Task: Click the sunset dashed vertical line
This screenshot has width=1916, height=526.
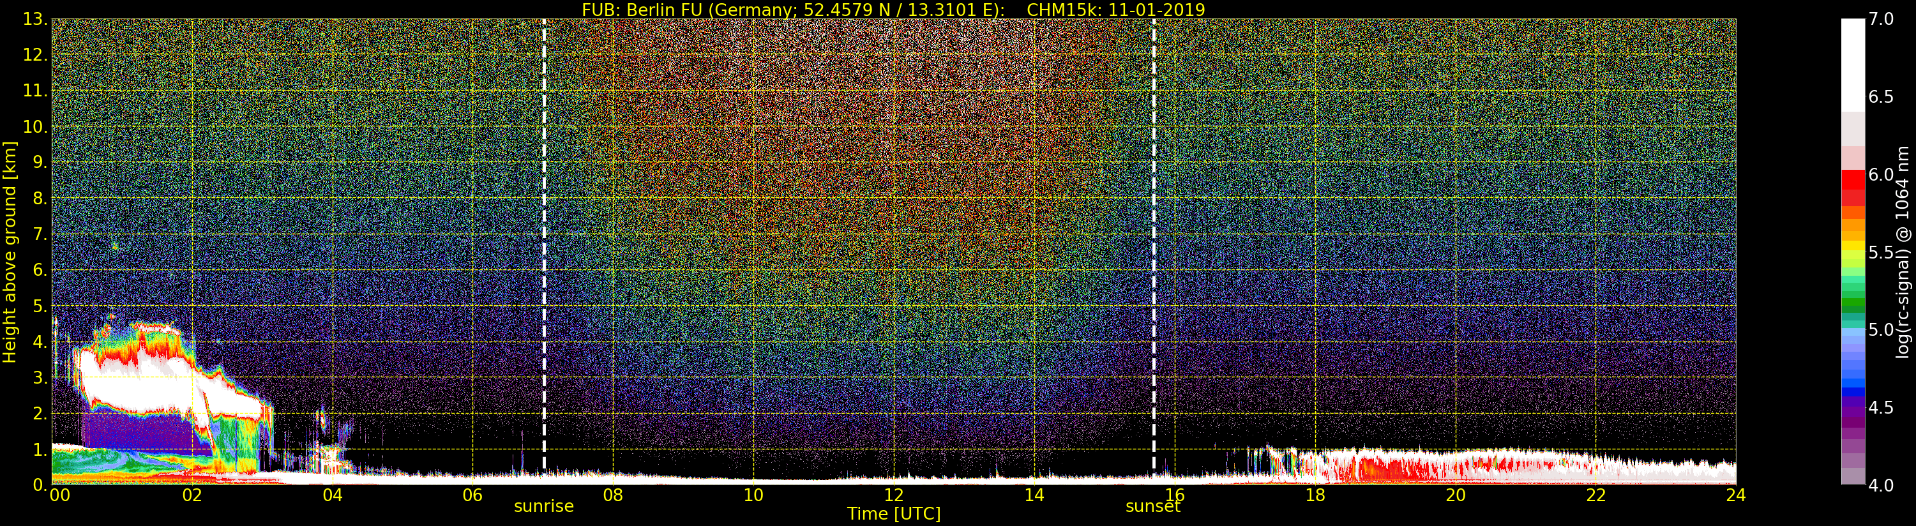Action: tap(1154, 246)
